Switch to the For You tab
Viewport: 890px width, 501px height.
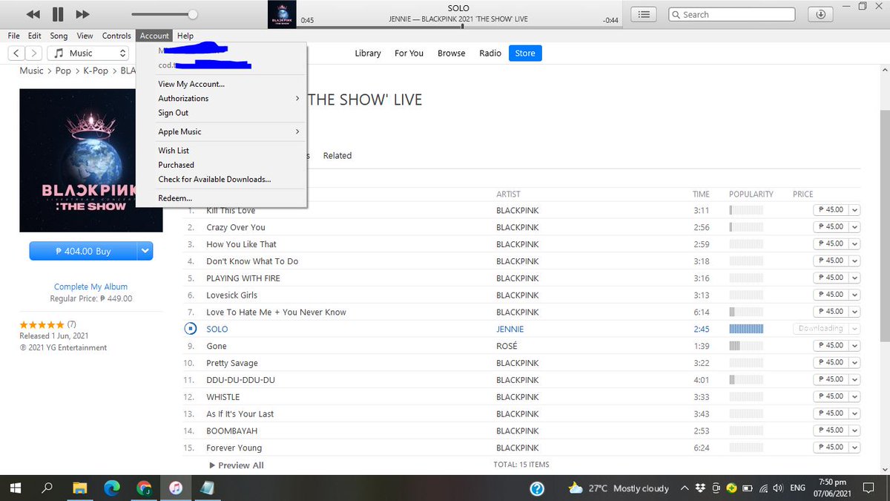point(409,53)
